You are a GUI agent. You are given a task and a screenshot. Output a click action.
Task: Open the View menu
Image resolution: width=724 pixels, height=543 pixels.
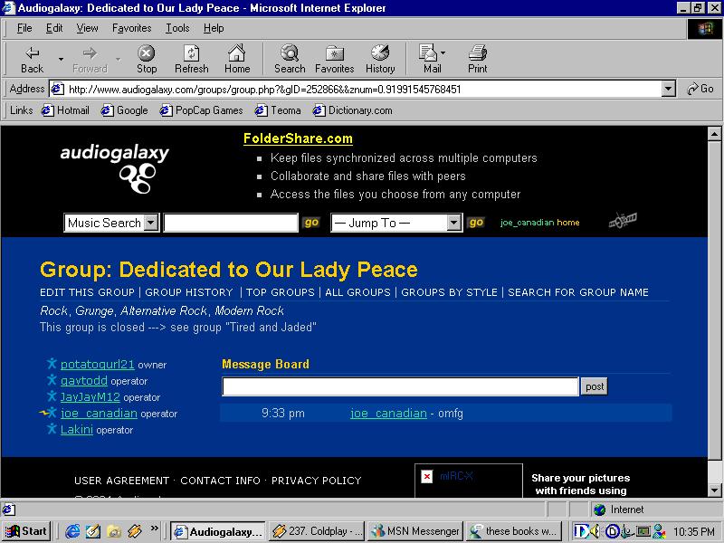(87, 28)
